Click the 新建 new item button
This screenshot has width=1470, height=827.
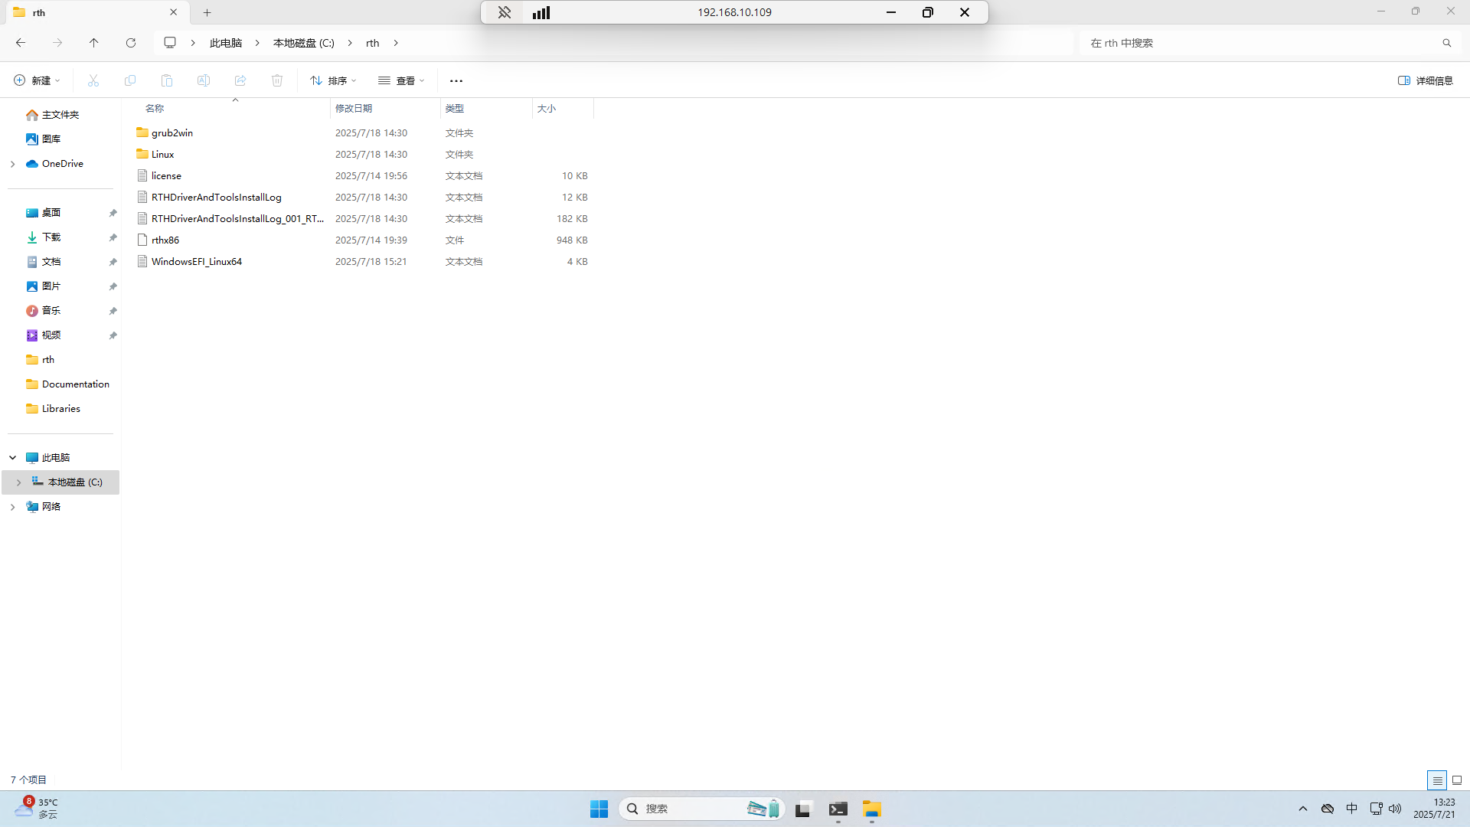pos(37,80)
